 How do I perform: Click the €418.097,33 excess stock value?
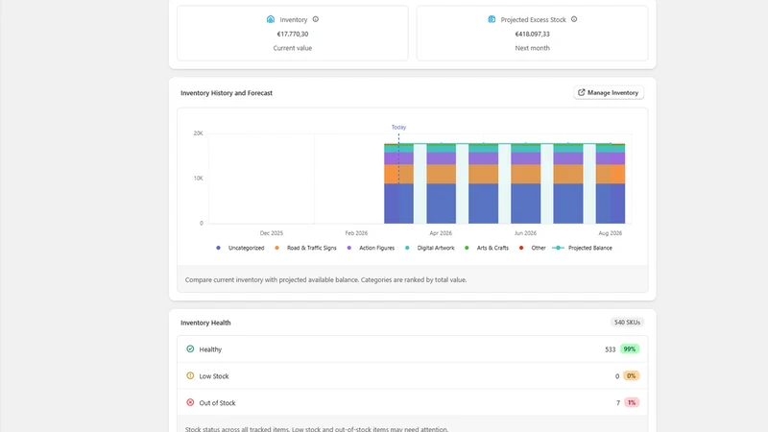(532, 34)
